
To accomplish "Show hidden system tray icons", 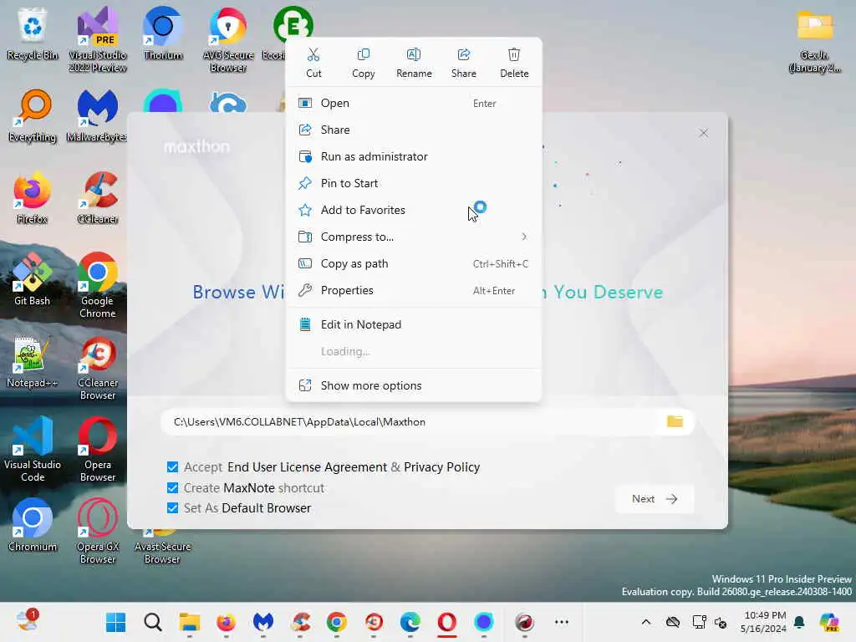I will click(646, 622).
